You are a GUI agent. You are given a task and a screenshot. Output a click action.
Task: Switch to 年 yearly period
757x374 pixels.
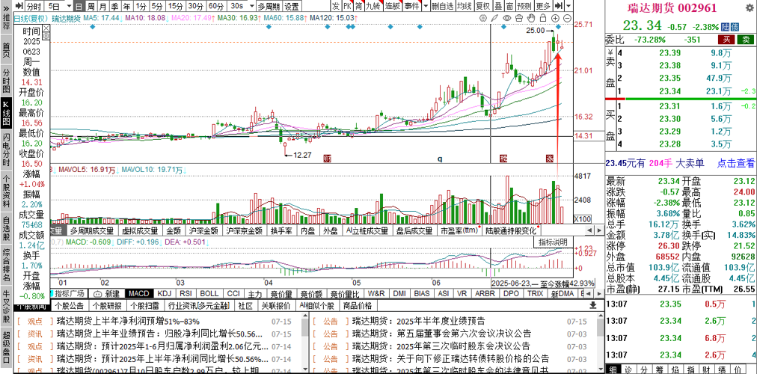(126, 6)
